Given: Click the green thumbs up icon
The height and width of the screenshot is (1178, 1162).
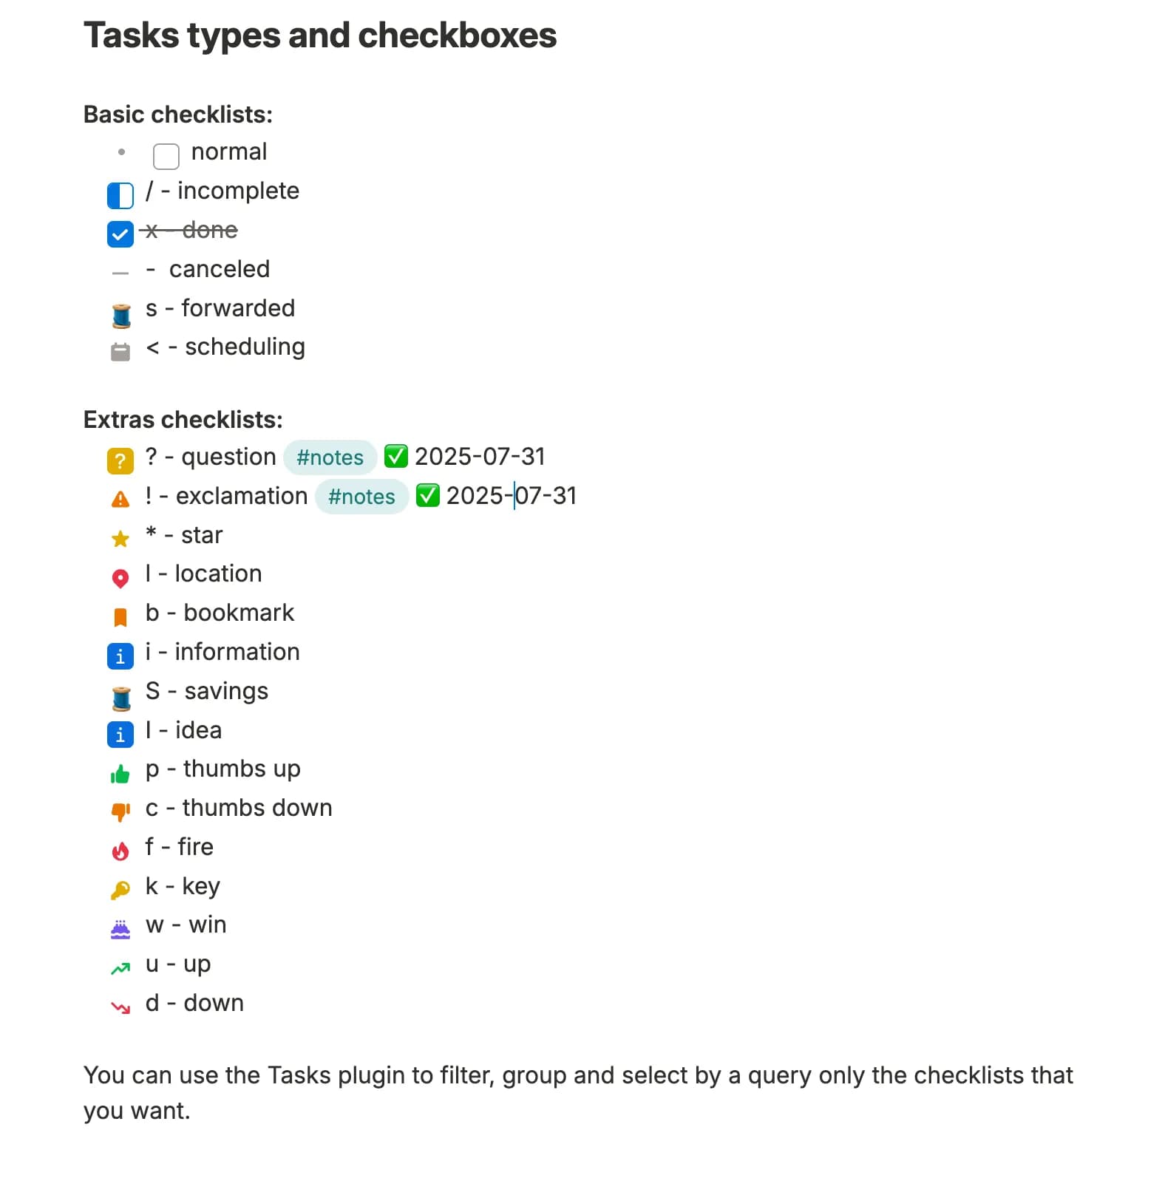Looking at the screenshot, I should [x=120, y=774].
